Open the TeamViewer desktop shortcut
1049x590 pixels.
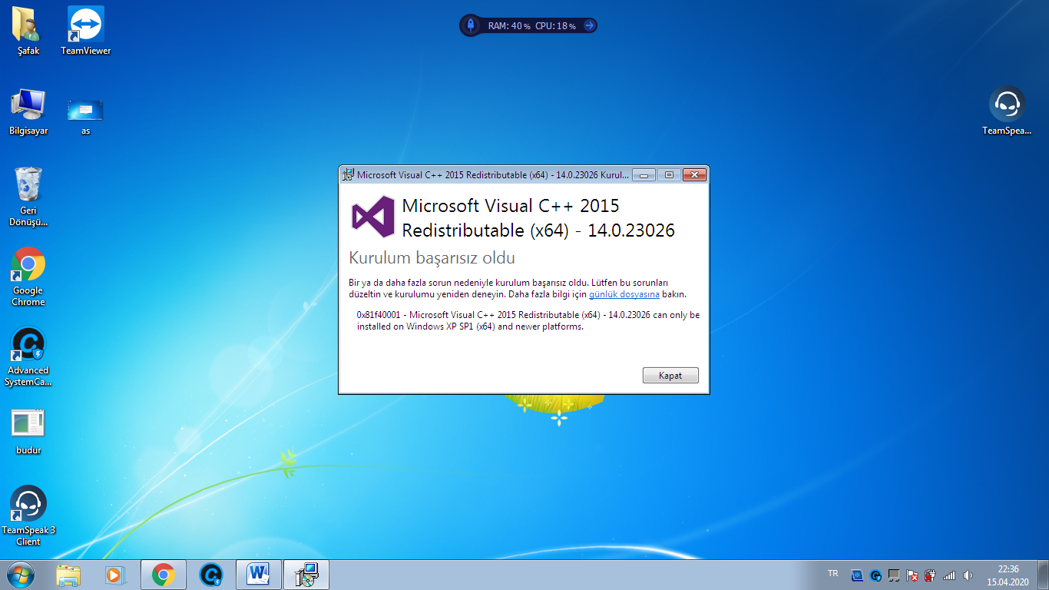point(86,31)
